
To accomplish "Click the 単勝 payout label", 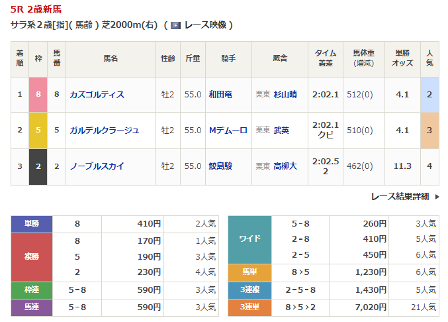I will (x=32, y=224).
